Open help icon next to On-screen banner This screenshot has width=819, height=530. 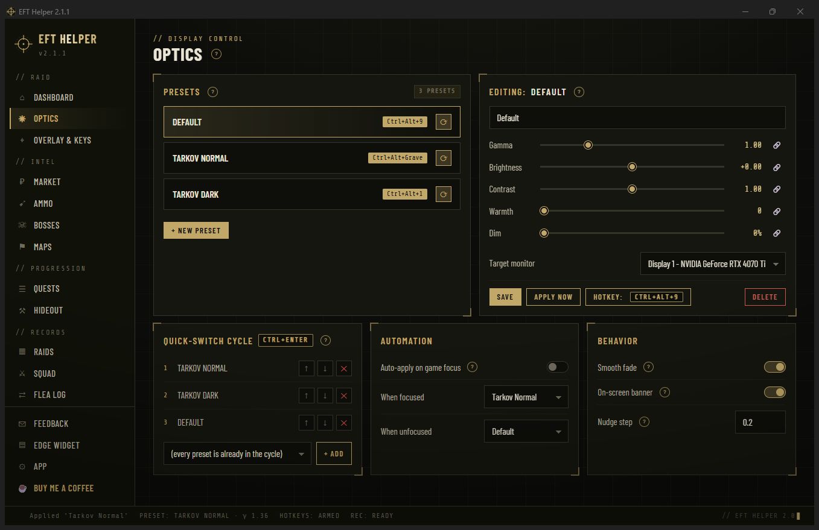coord(664,393)
